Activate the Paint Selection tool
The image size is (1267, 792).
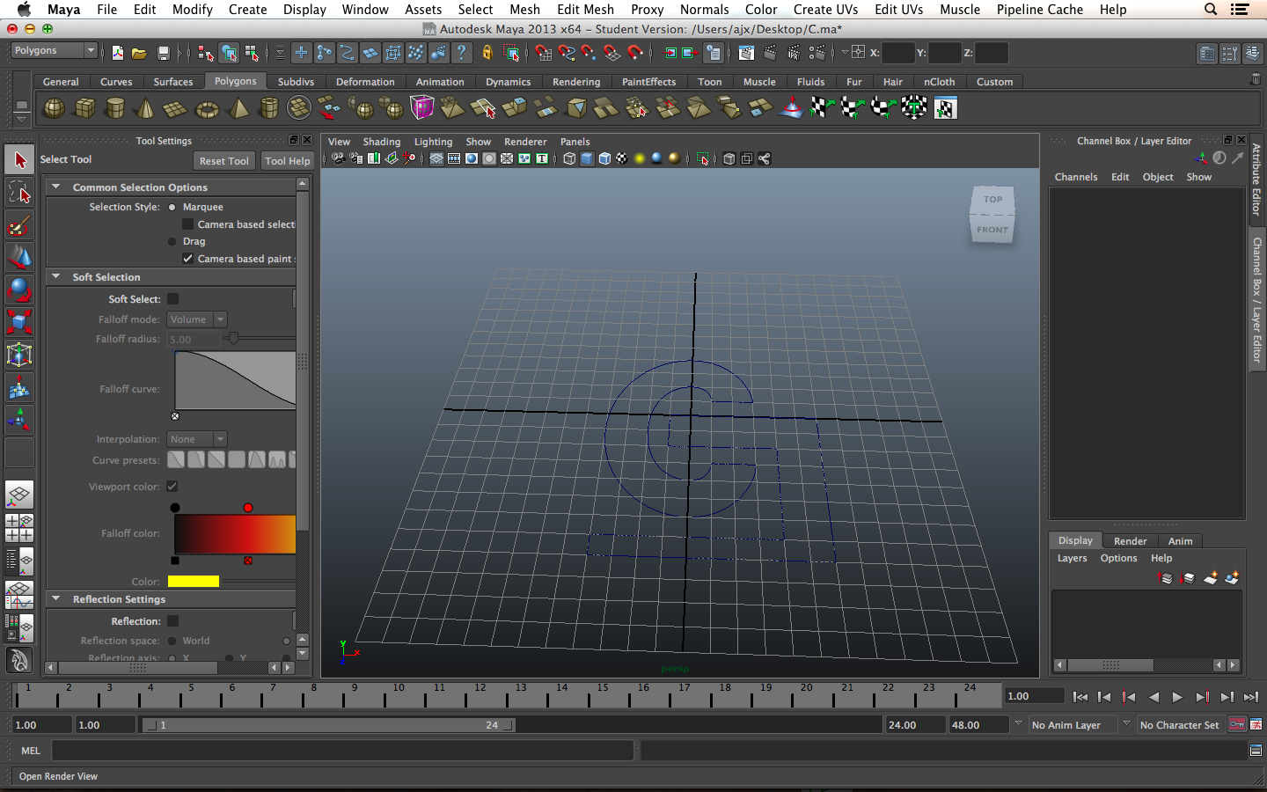click(x=19, y=225)
